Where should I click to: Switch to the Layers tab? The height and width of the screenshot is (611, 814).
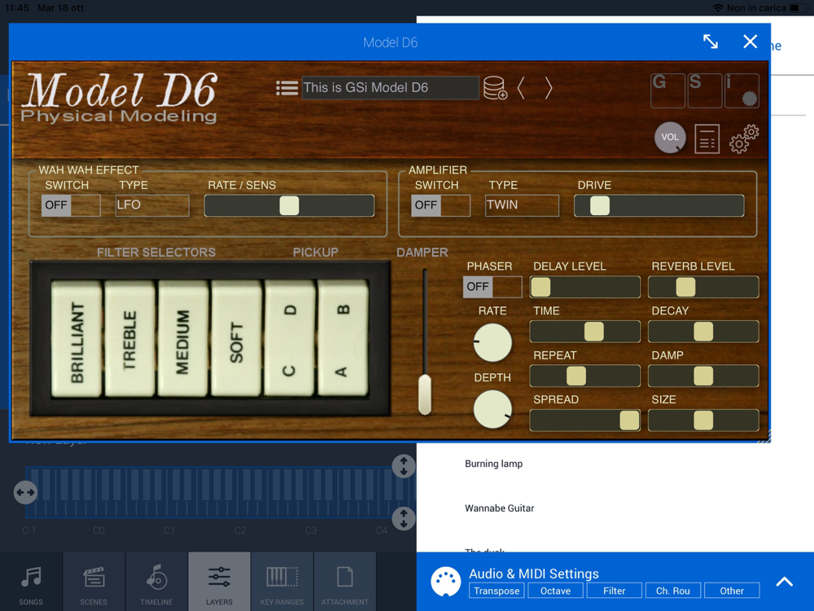(x=220, y=582)
